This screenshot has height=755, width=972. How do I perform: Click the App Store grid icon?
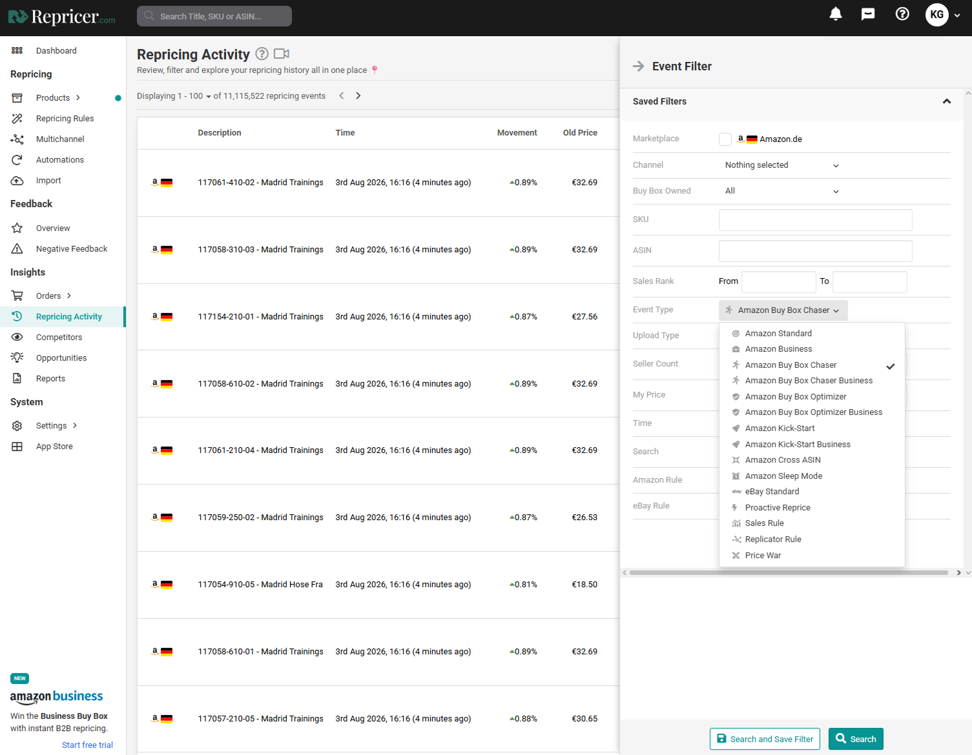point(17,447)
